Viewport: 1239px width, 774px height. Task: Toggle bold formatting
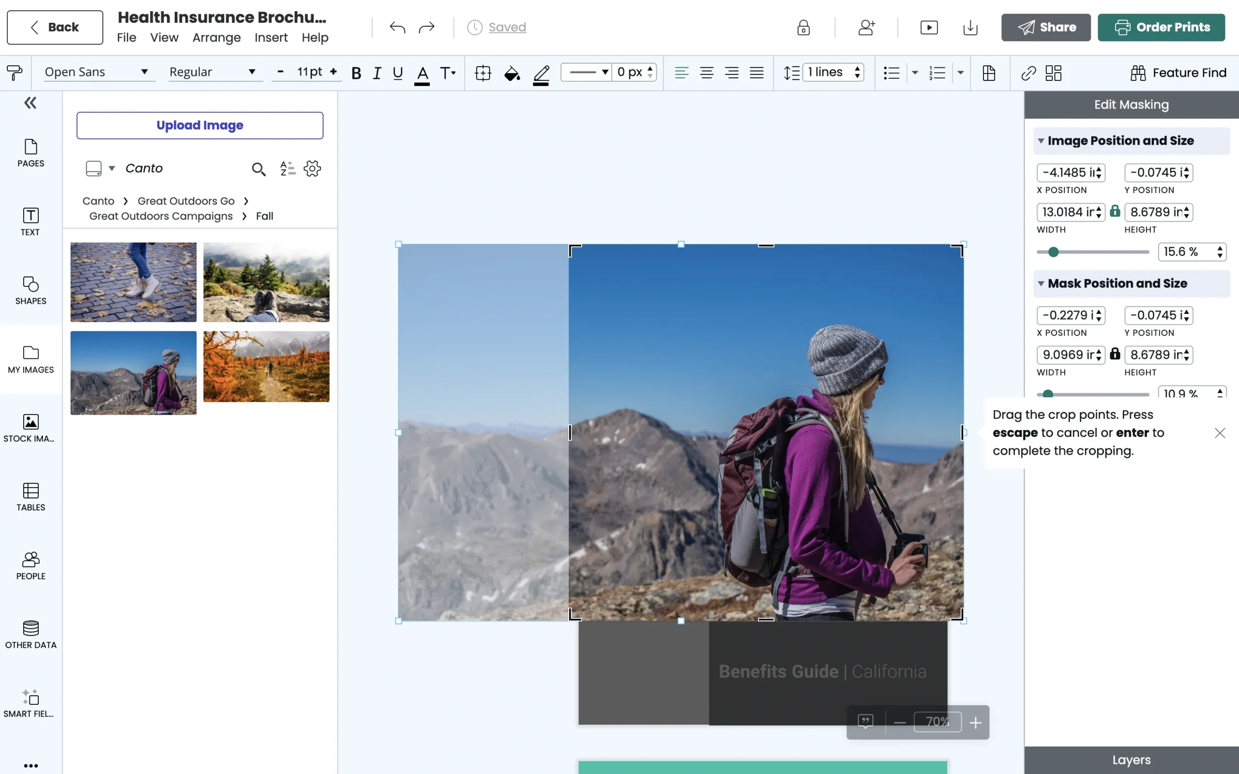356,73
